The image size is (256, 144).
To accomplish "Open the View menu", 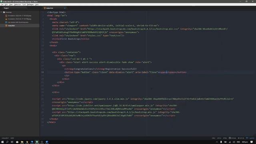I will 11,4.
